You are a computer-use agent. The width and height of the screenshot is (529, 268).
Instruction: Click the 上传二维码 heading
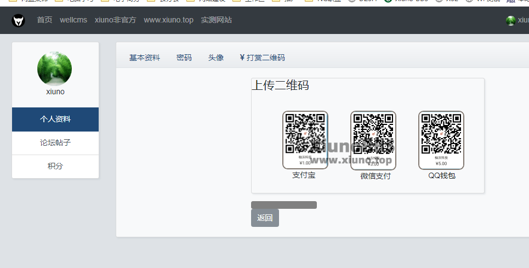(x=280, y=85)
